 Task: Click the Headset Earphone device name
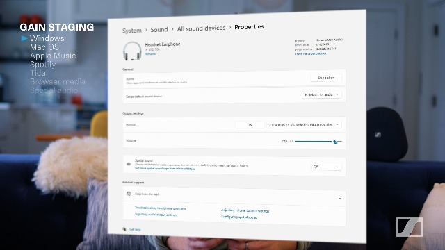[162, 44]
